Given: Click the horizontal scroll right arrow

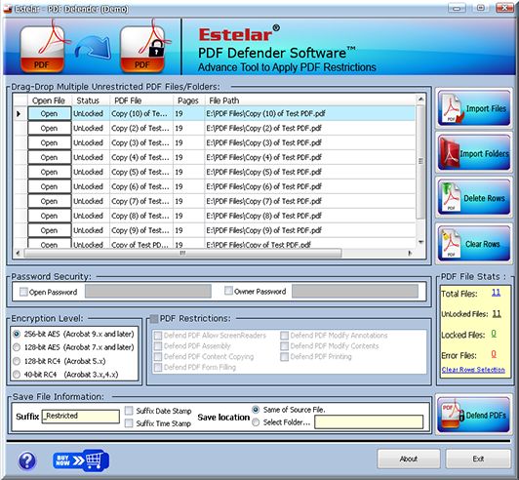Looking at the screenshot, I should point(410,254).
